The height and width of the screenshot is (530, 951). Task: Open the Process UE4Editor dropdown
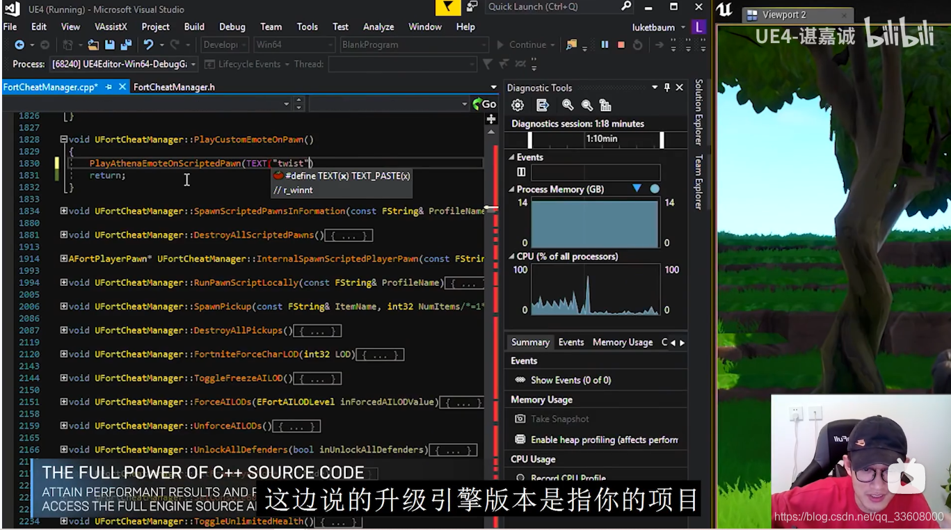pyautogui.click(x=123, y=64)
